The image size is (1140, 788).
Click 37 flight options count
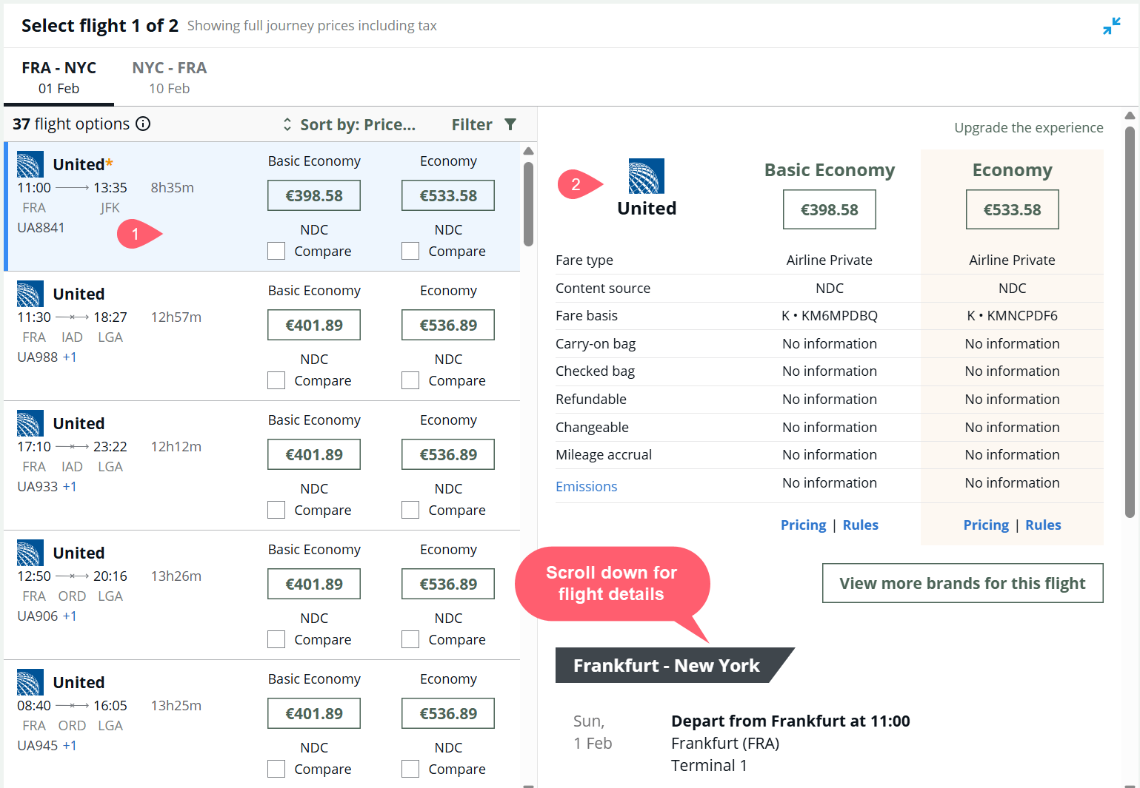pyautogui.click(x=71, y=124)
